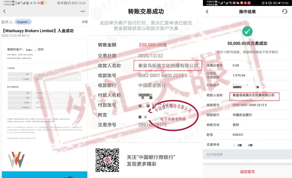292x178 pixels.
Task: Tap 转账方式 value 实时
Action: pyautogui.click(x=236, y=125)
